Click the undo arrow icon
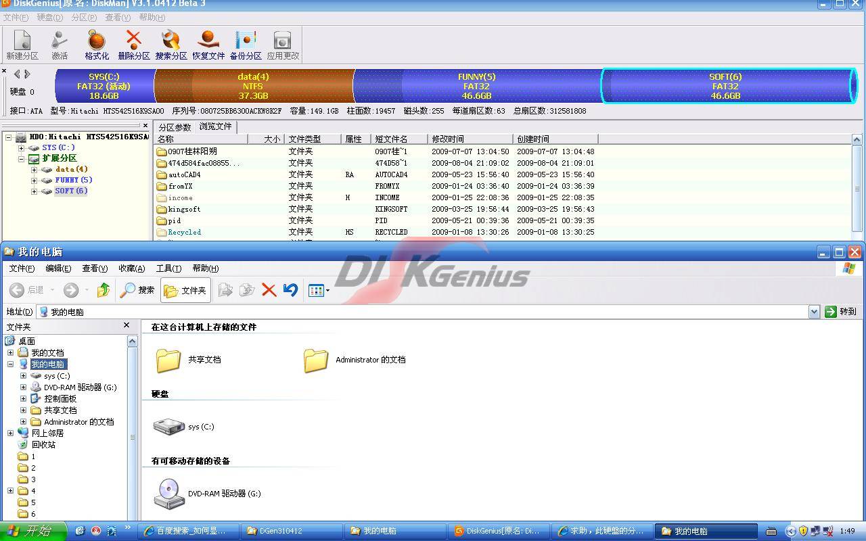Viewport: 866px width, 541px height. pos(290,290)
